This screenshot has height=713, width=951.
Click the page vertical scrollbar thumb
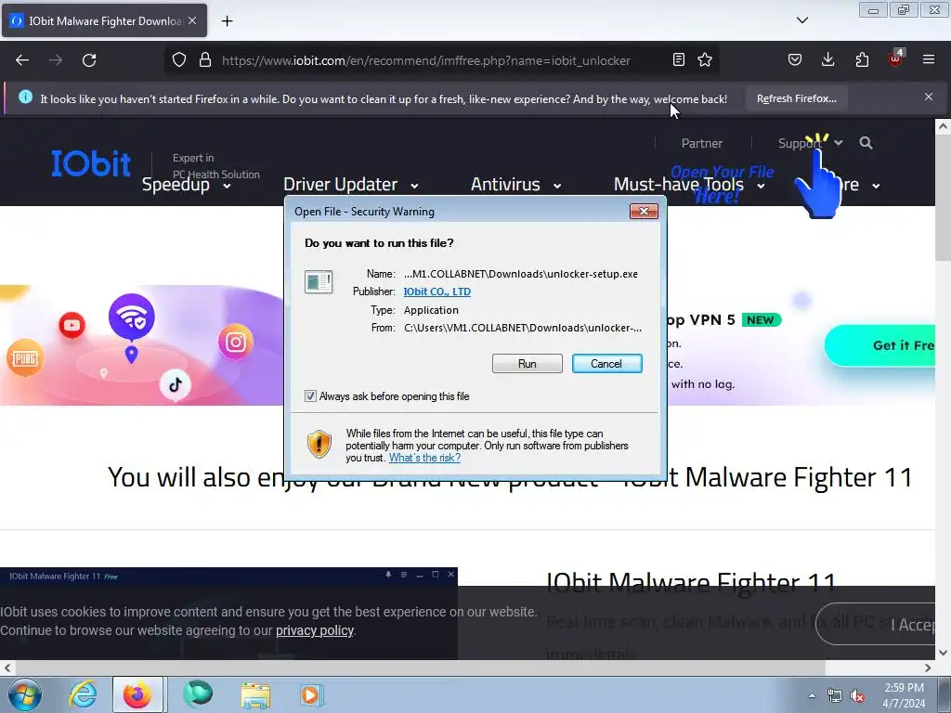943,200
